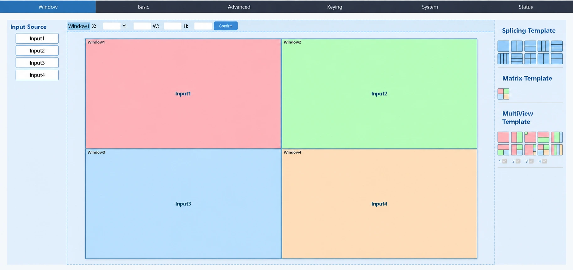The height and width of the screenshot is (270, 573).
Task: Focus the X position field
Action: coord(112,26)
